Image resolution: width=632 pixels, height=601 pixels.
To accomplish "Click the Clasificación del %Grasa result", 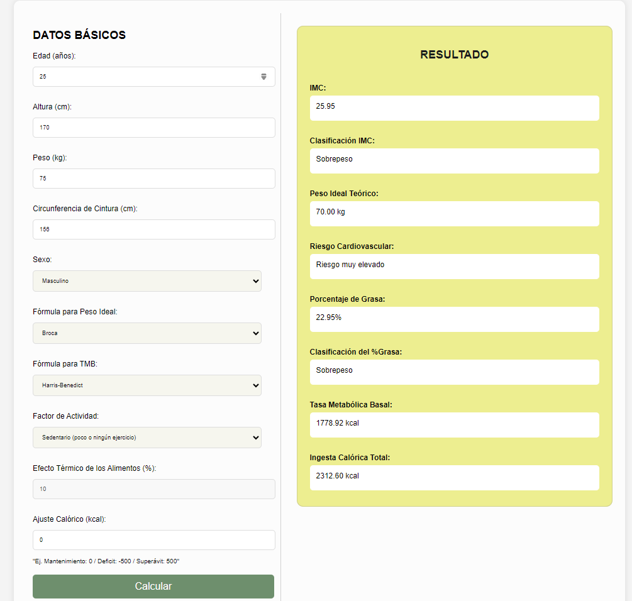I will [454, 372].
